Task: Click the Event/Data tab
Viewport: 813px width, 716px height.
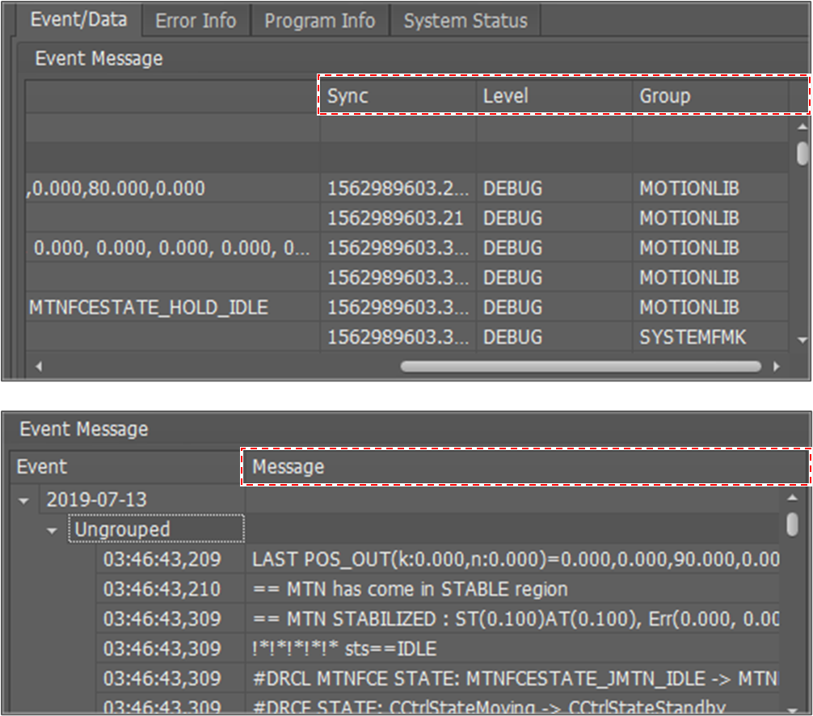Action: click(x=78, y=19)
